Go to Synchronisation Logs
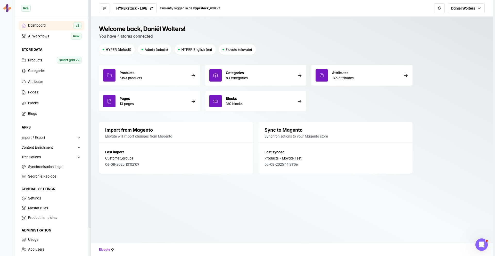495x256 pixels. tap(45, 167)
